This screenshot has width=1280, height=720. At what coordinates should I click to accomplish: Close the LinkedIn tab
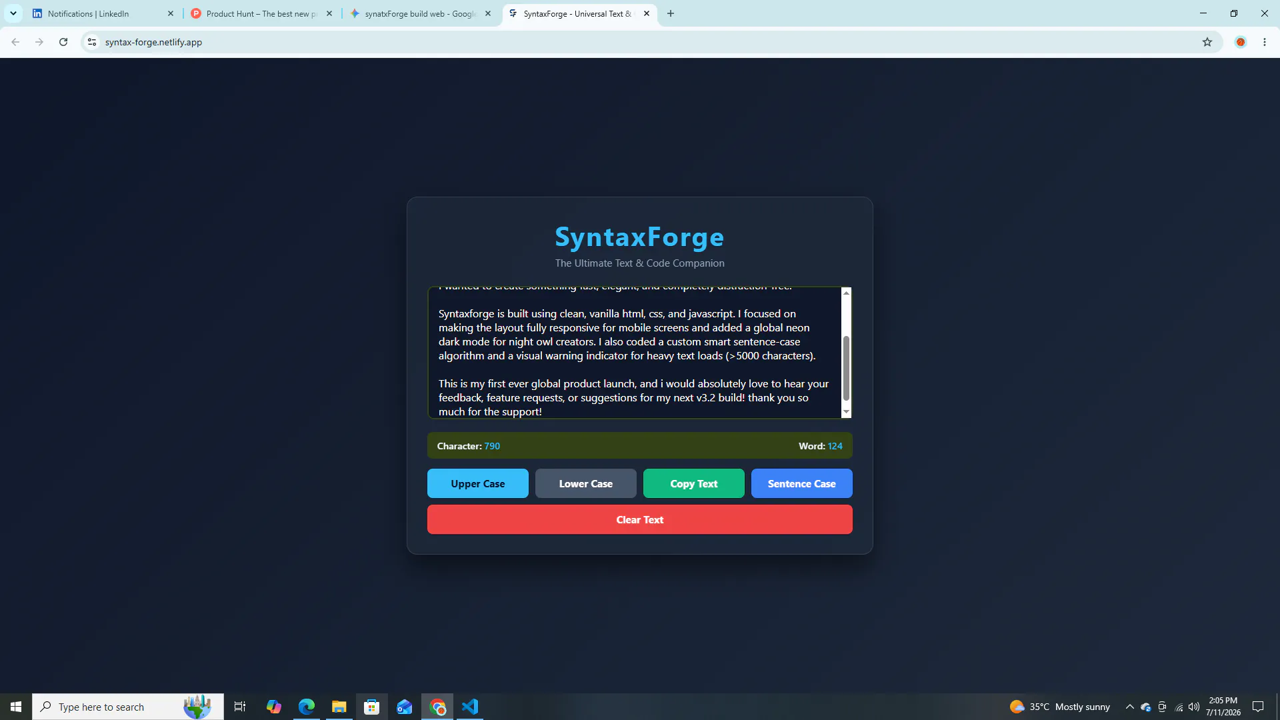[171, 13]
